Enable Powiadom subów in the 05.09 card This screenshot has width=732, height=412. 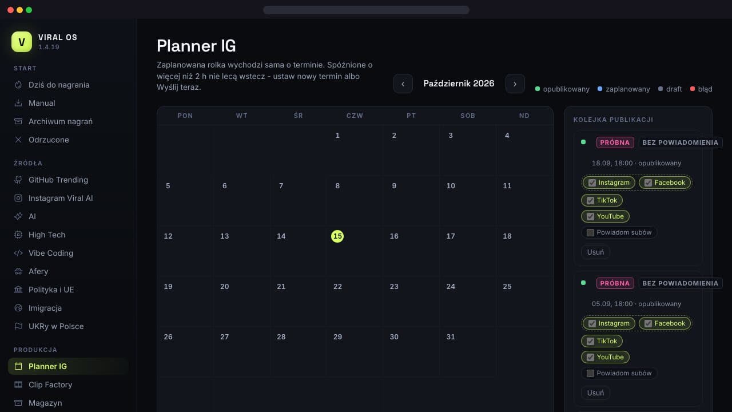591,373
